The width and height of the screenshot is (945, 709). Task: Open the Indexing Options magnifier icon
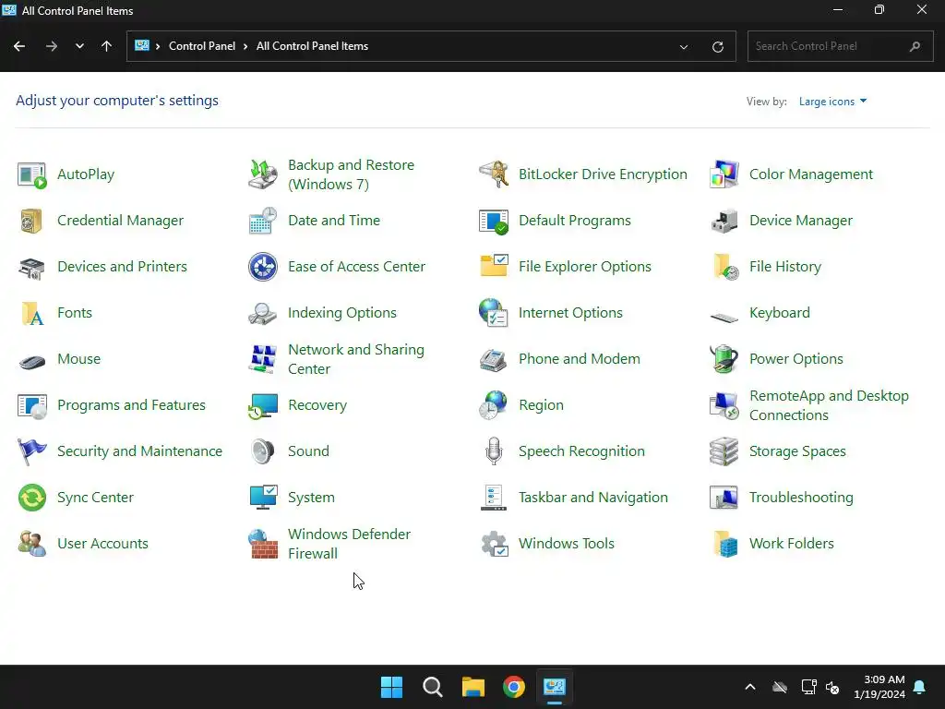point(263,313)
